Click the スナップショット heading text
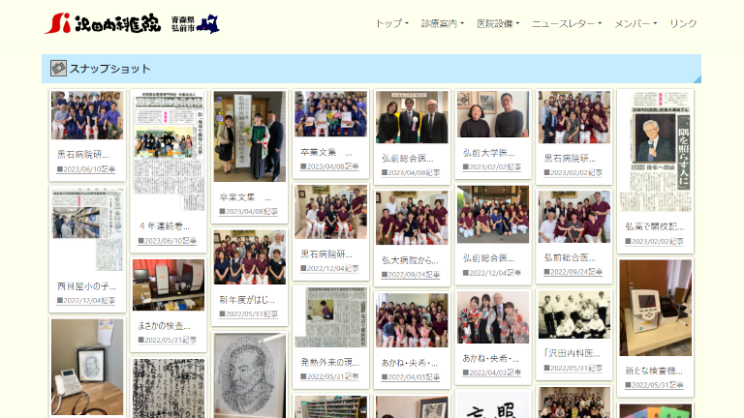Screen dimensions: 744x418 pos(110,69)
